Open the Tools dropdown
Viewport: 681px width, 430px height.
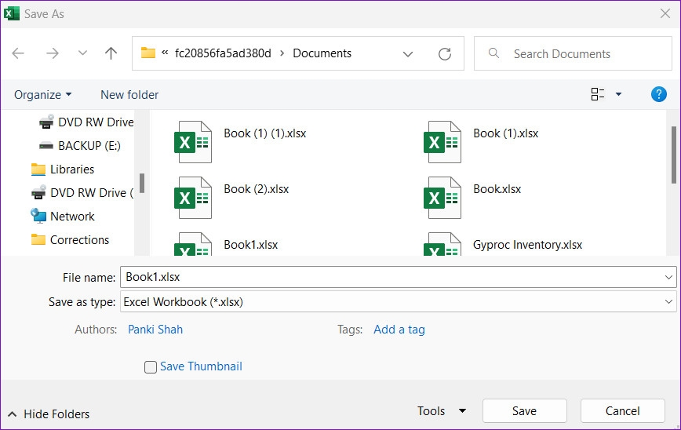442,411
